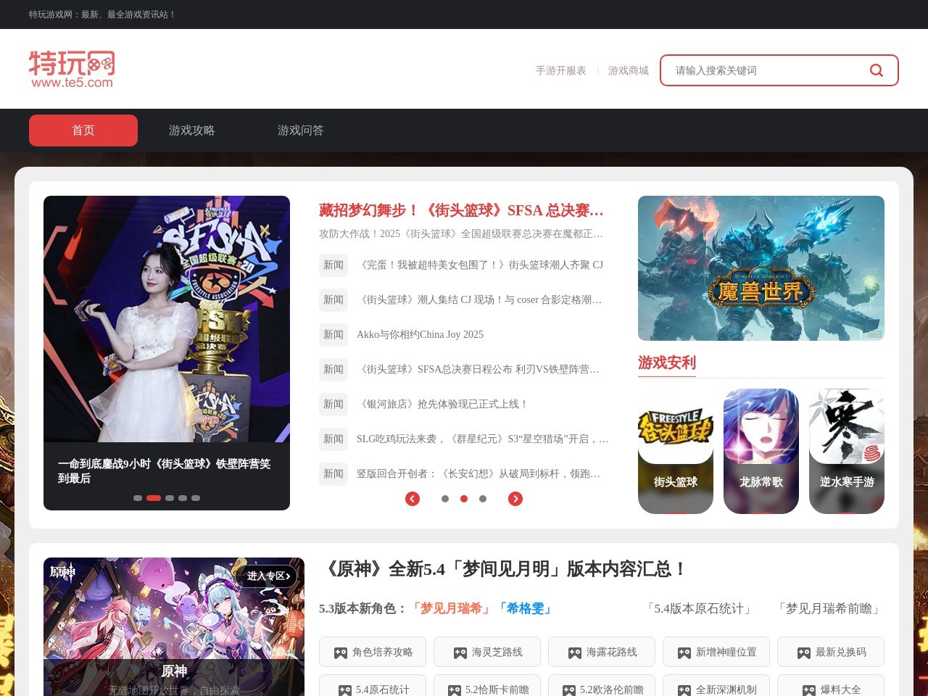Click 5.4原石统计 button
This screenshot has height=696, width=928.
point(373,686)
